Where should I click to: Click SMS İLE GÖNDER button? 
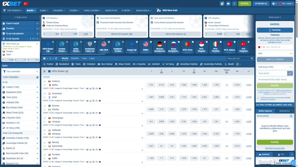(x=275, y=59)
